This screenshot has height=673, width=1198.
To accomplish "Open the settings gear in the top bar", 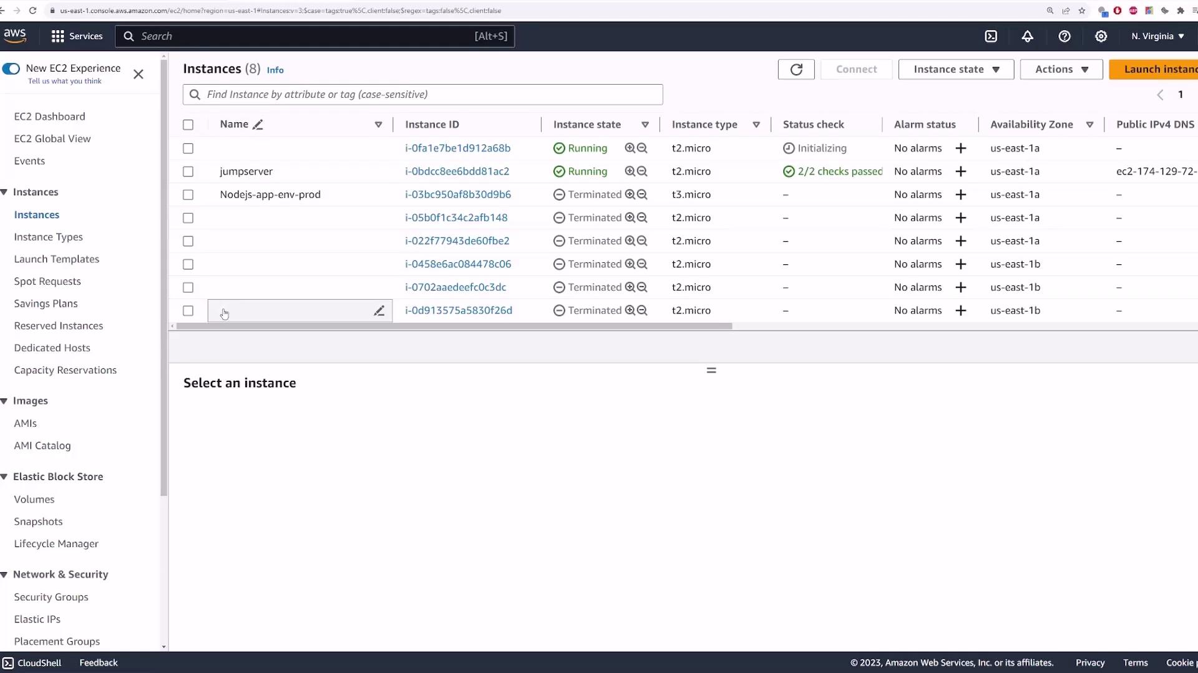I will (x=1101, y=36).
